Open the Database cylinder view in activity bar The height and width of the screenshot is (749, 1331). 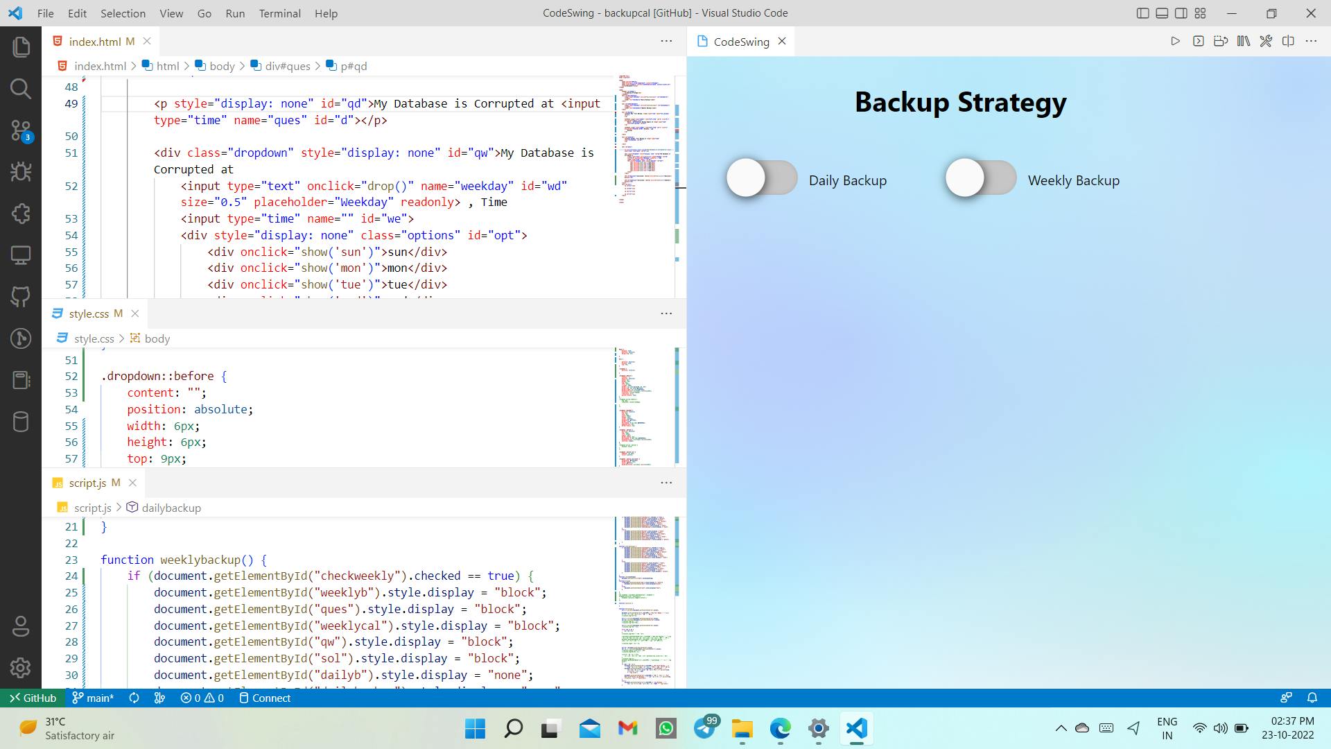click(21, 422)
